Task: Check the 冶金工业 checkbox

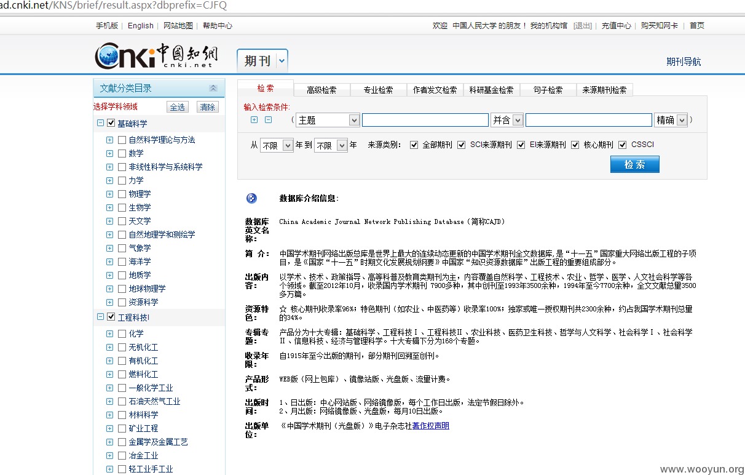Action: pos(122,455)
